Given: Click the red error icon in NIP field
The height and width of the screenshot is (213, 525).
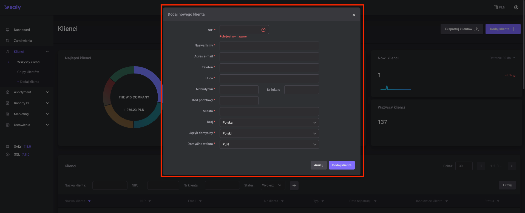Looking at the screenshot, I should (x=263, y=30).
